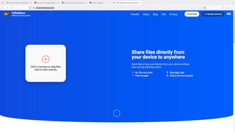Open the Privacy page link
Screen dimensions: 235x132
pos(173,14)
